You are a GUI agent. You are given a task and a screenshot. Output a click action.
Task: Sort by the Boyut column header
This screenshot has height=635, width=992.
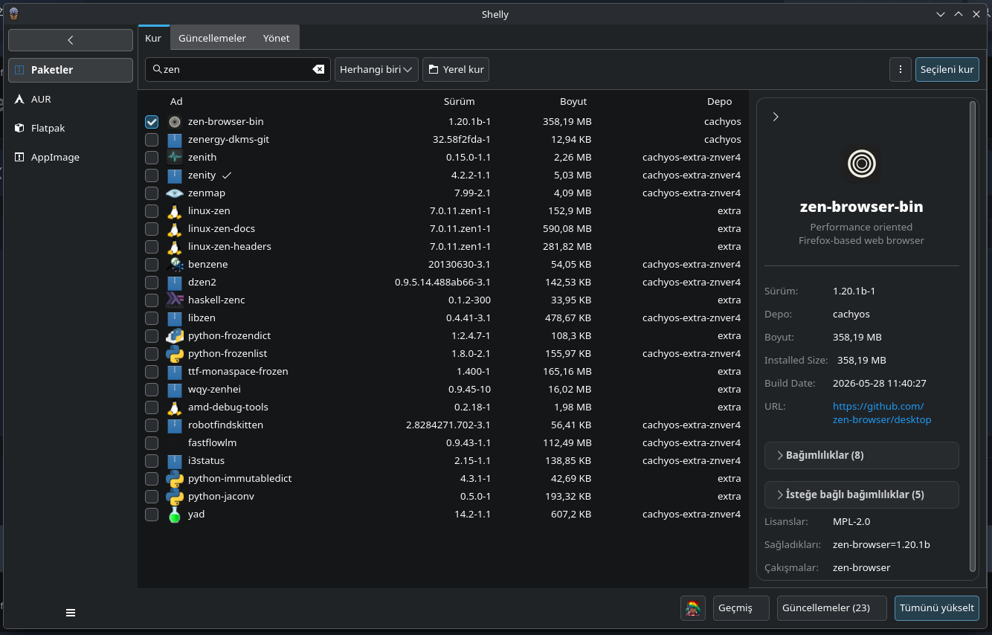pos(573,102)
